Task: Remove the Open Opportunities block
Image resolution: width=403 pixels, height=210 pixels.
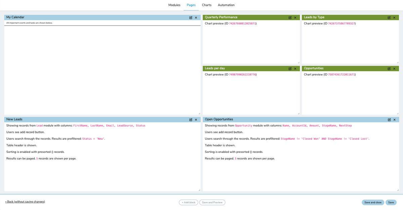Action: [x=394, y=120]
